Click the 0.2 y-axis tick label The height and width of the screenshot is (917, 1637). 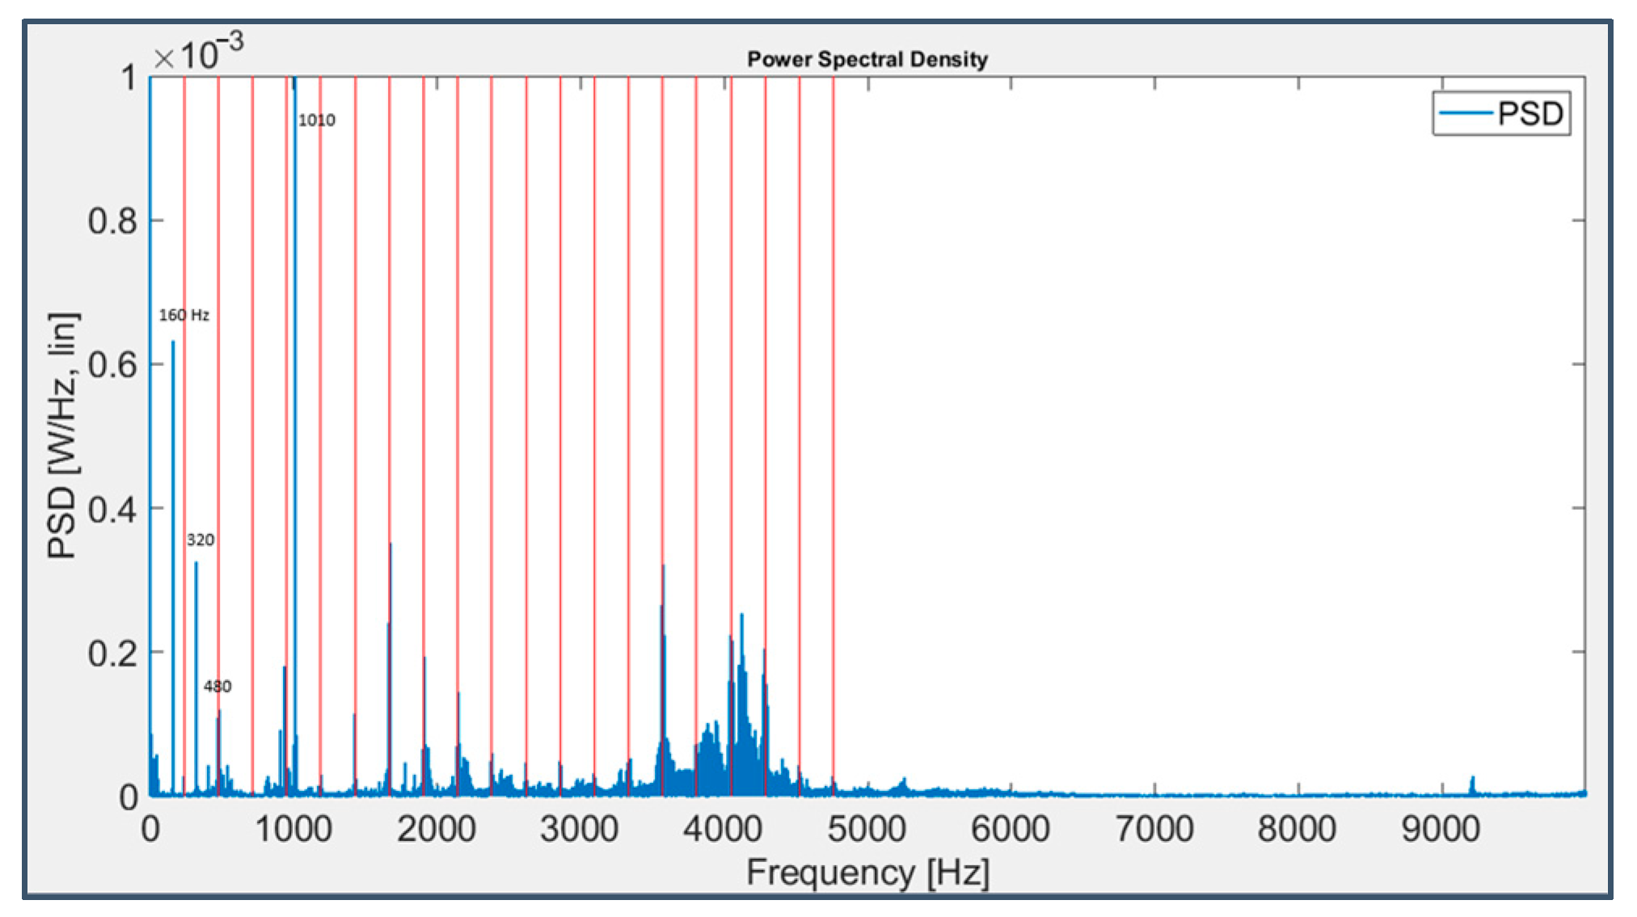pyautogui.click(x=112, y=654)
